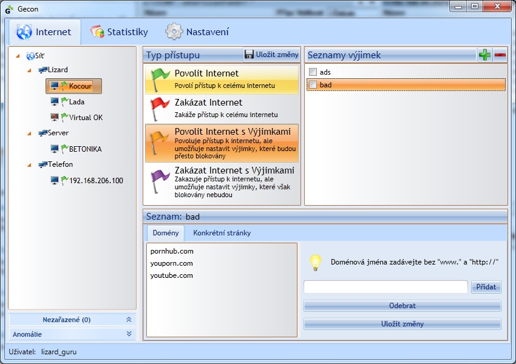
Task: Collapse the Server group node
Action: pyautogui.click(x=29, y=133)
